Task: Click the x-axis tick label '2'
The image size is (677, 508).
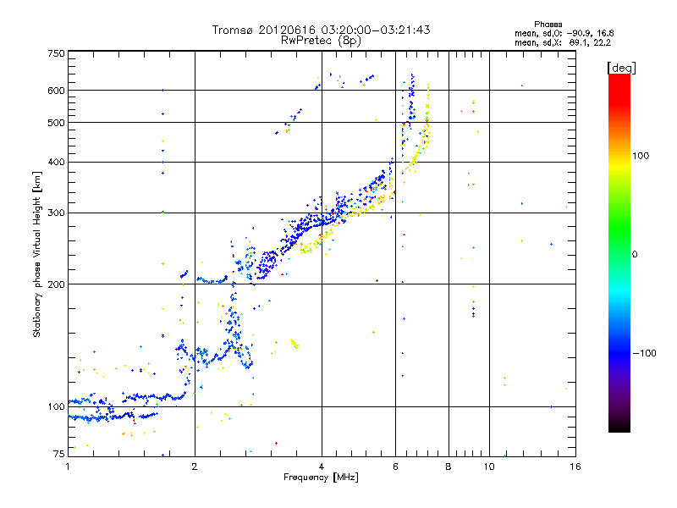Action: (x=195, y=467)
